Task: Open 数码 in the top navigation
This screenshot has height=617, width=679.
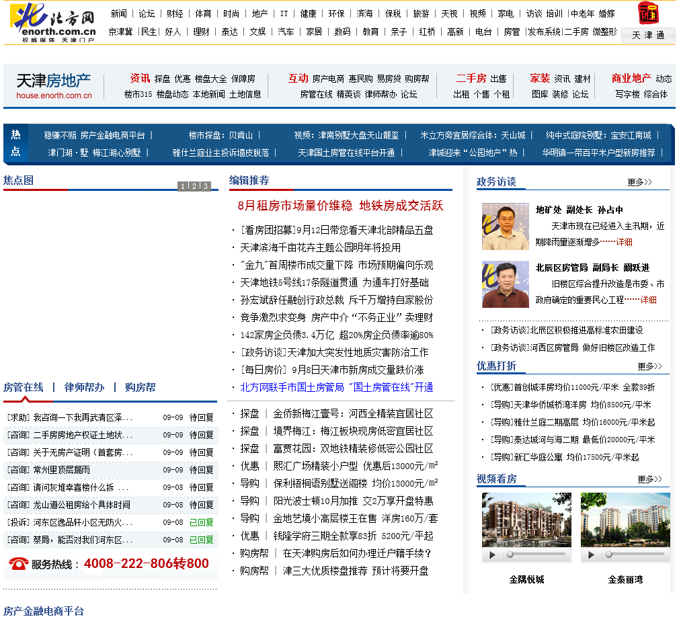Action: tap(342, 32)
